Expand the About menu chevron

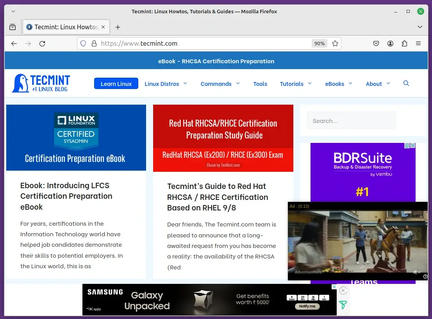tap(388, 84)
